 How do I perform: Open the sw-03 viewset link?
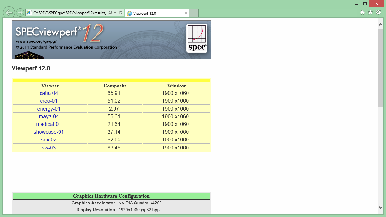tap(49, 148)
